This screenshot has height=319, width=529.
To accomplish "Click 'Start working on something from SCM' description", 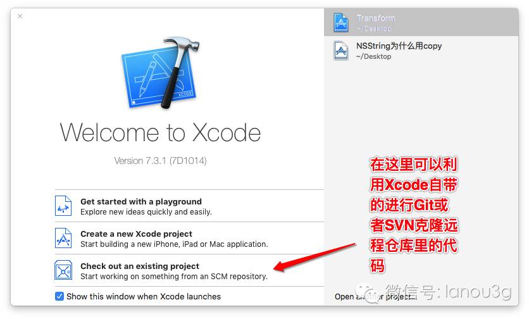I will [174, 276].
